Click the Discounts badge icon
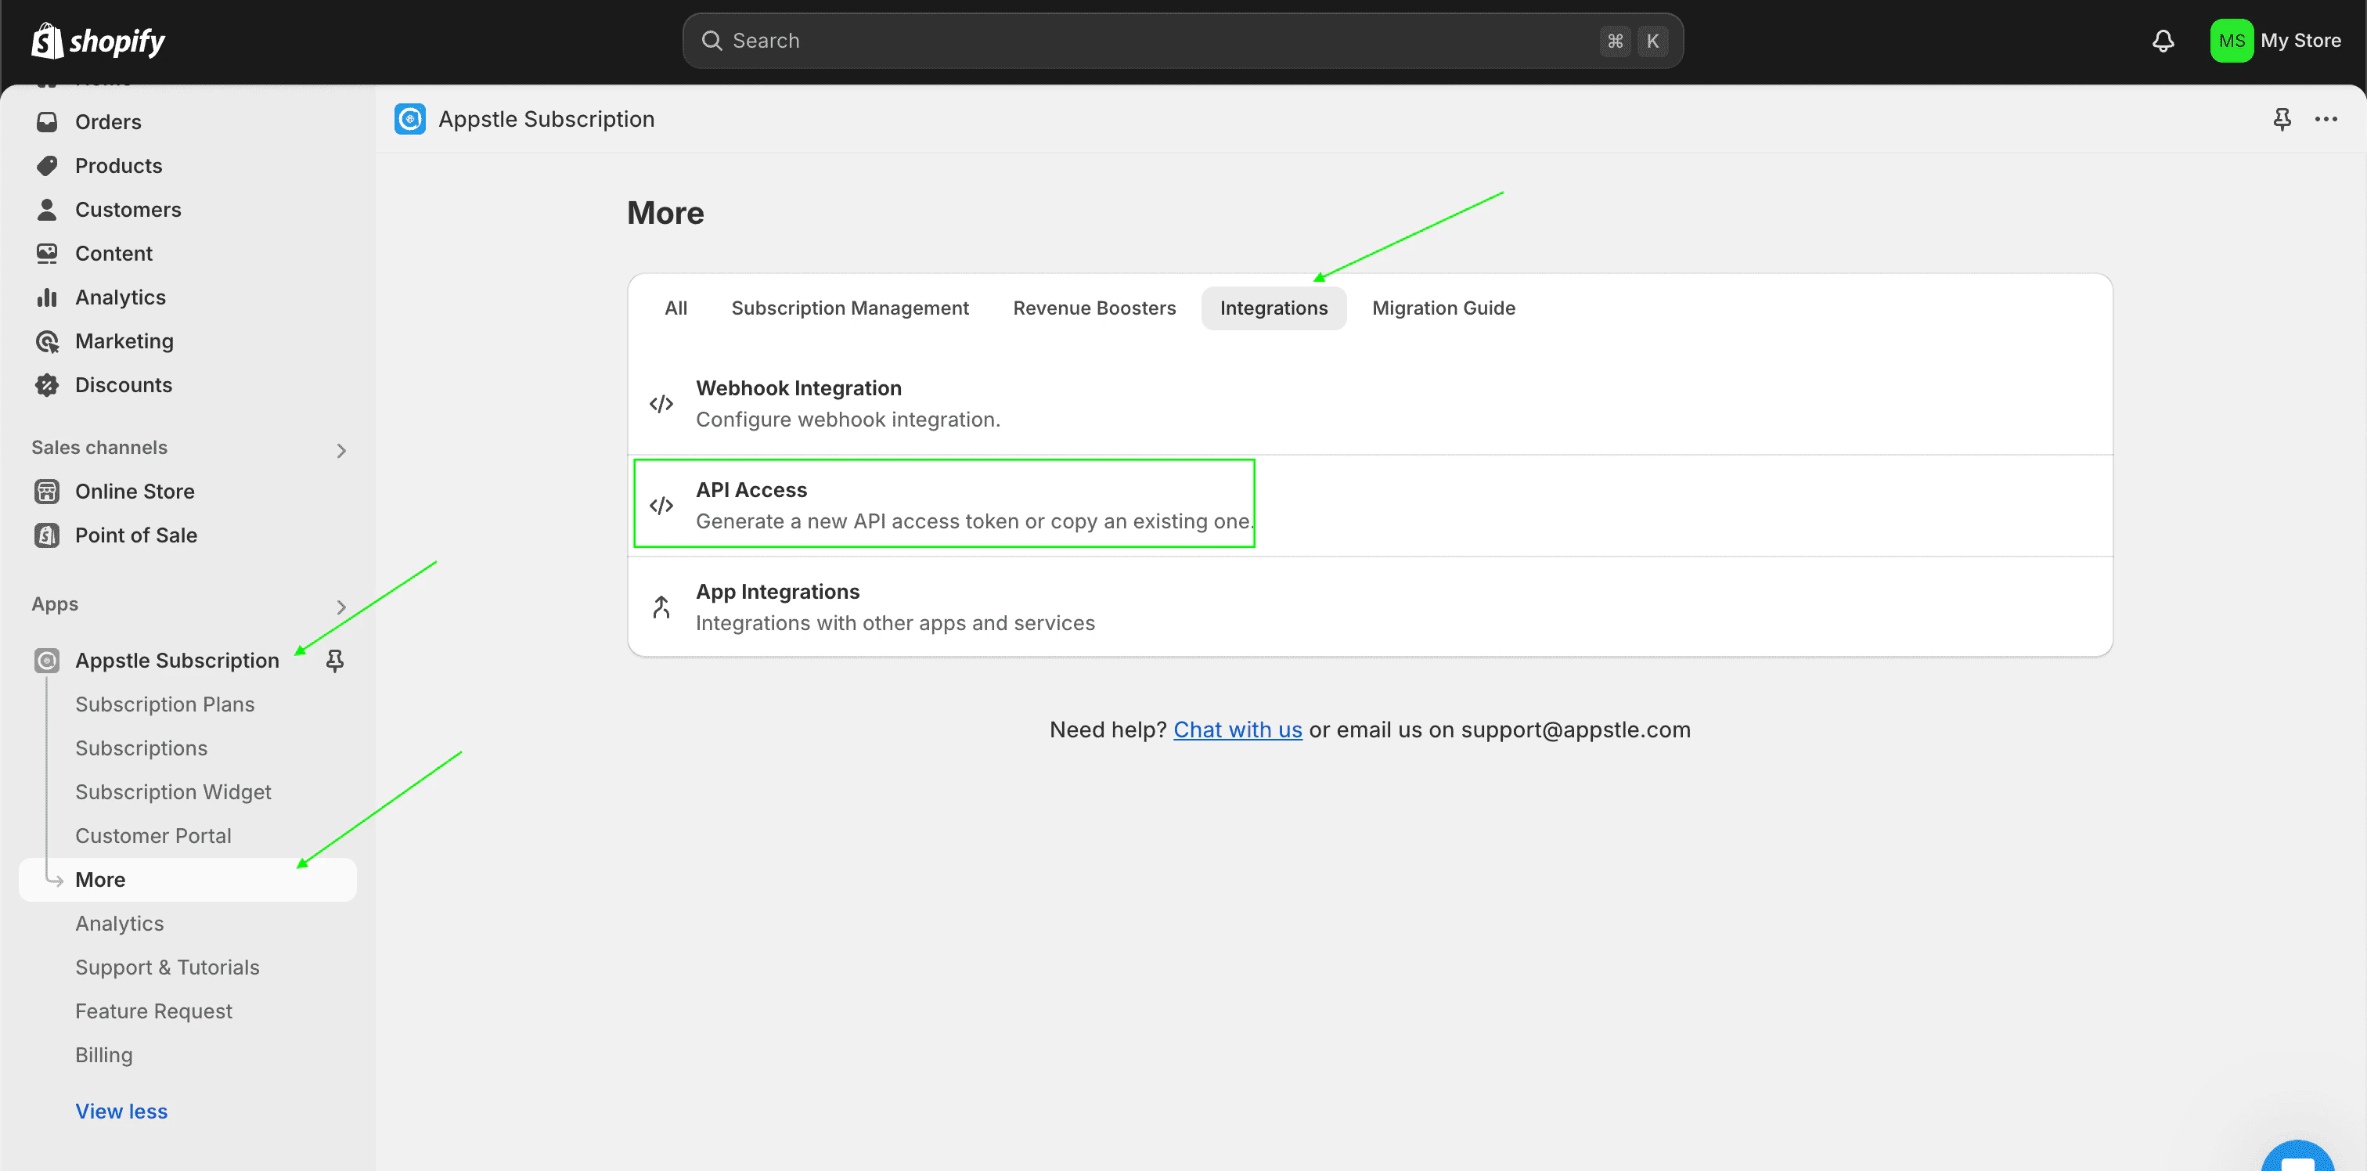The height and width of the screenshot is (1171, 2367). (47, 385)
